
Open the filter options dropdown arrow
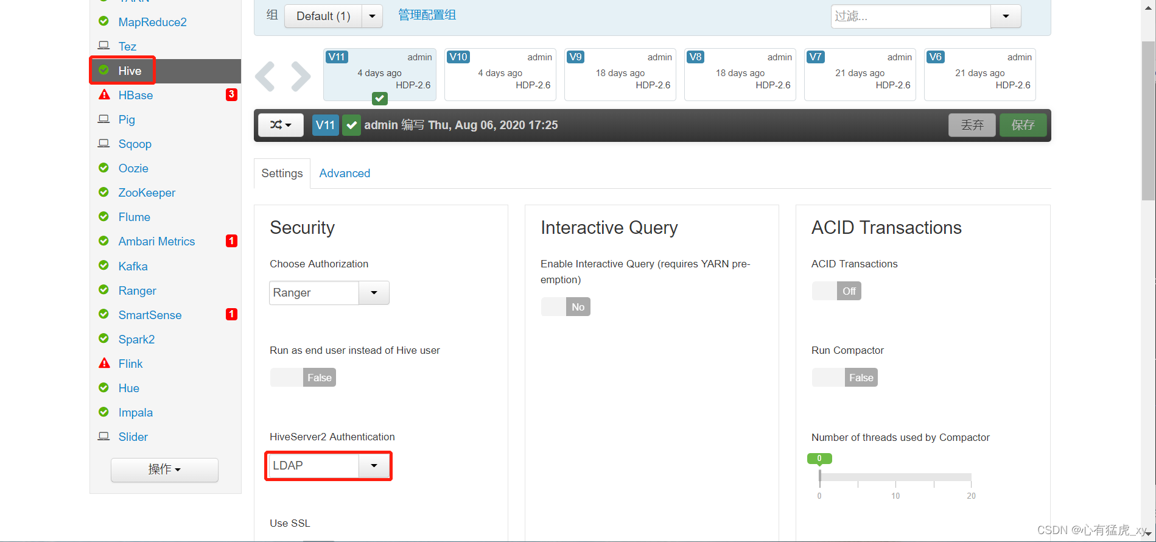[1006, 16]
